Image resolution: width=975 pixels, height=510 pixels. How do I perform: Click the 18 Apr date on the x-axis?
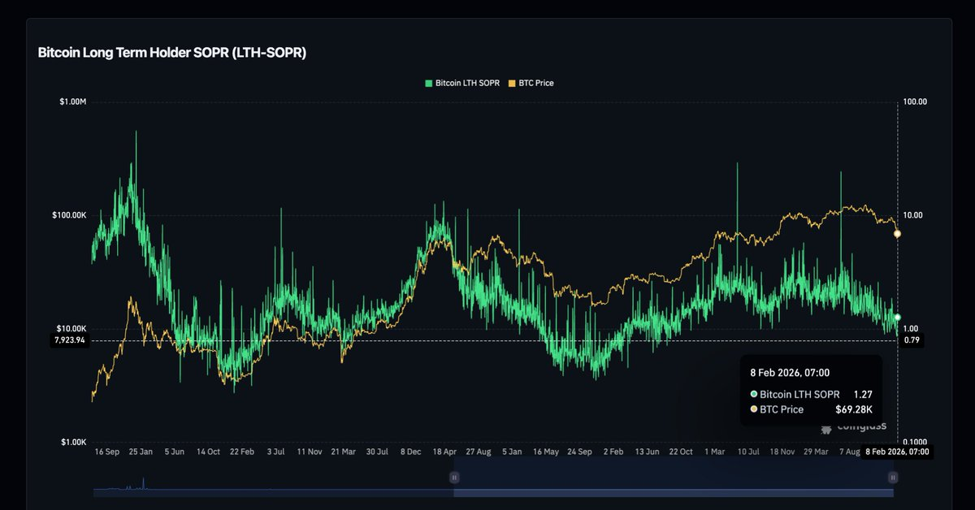pos(442,452)
